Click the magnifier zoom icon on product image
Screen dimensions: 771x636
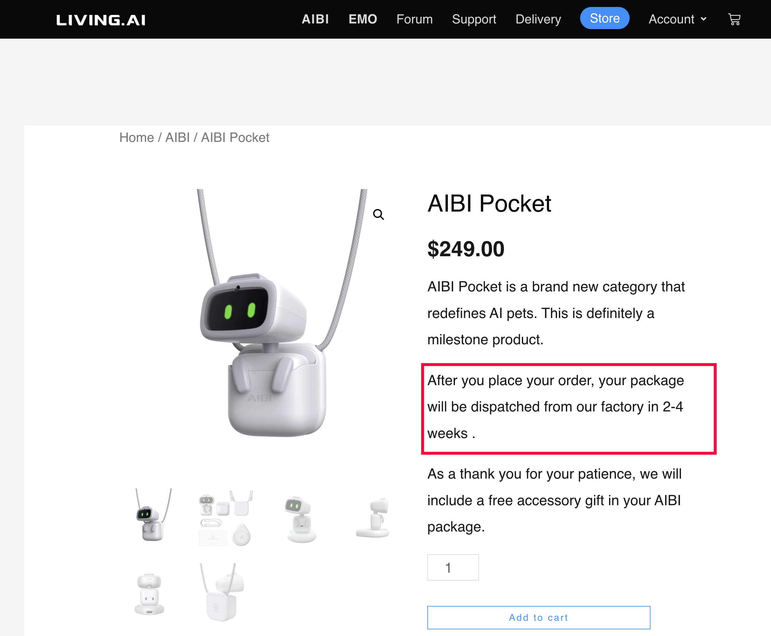378,214
